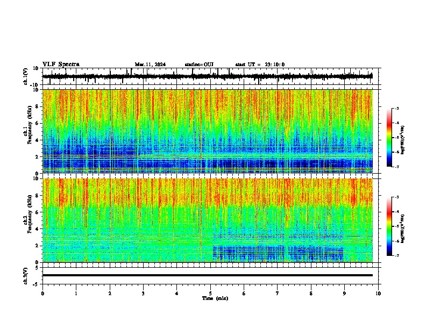This screenshot has height=329, width=426.
Task: Click time axis tick label "4"
Action: 177,294
